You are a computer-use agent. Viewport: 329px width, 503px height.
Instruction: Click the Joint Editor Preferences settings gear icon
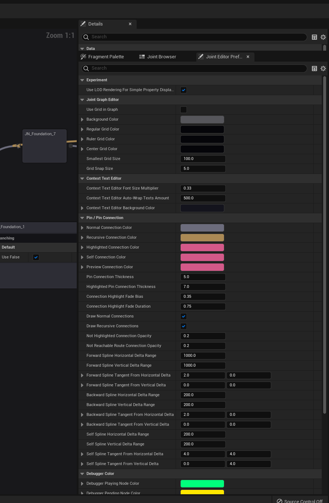pos(323,69)
